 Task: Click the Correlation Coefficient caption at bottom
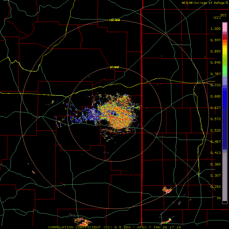click(x=114, y=227)
